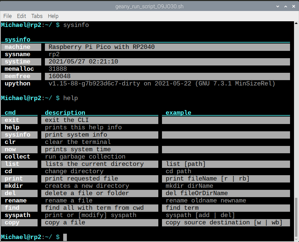Click the 'del' command cell
Viewport: 299px width, 242px height.
(x=10, y=193)
